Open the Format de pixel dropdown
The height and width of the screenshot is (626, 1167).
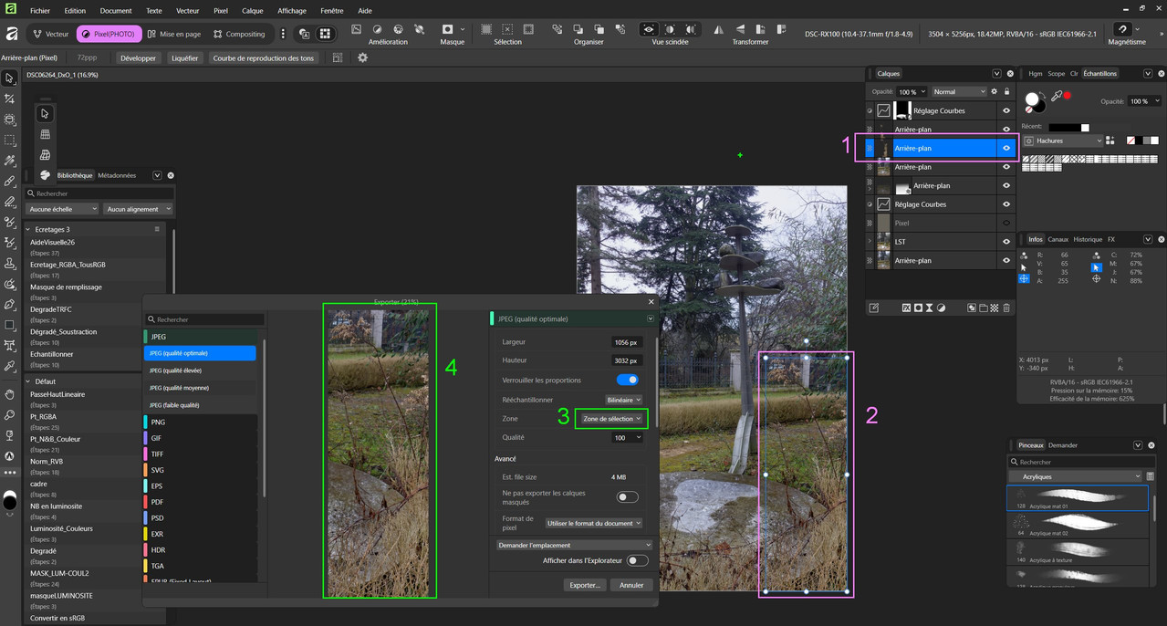[x=594, y=523]
